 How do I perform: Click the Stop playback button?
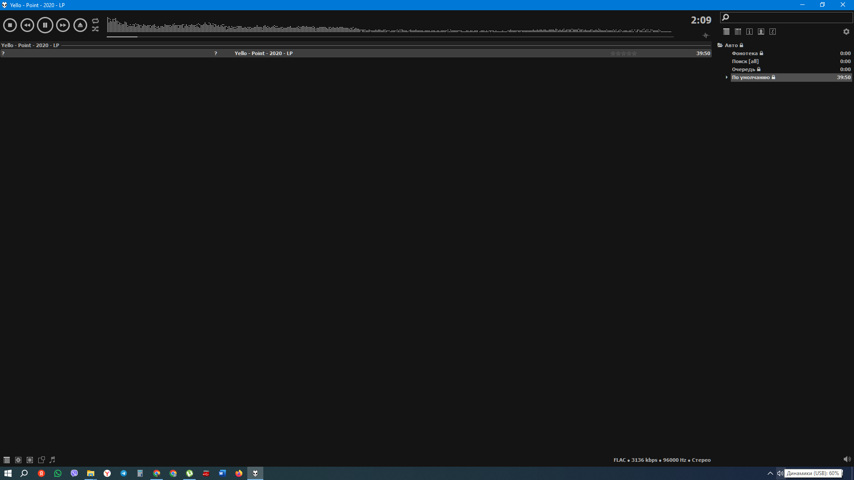[10, 25]
